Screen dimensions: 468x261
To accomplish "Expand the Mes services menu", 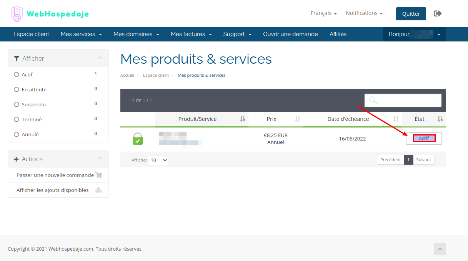I will tap(81, 34).
